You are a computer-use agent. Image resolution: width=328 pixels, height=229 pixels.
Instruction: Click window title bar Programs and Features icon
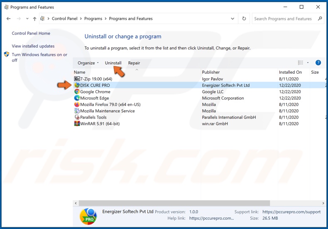(7, 7)
